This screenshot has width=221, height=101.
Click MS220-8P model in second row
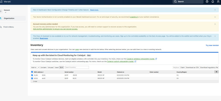click(101, 78)
